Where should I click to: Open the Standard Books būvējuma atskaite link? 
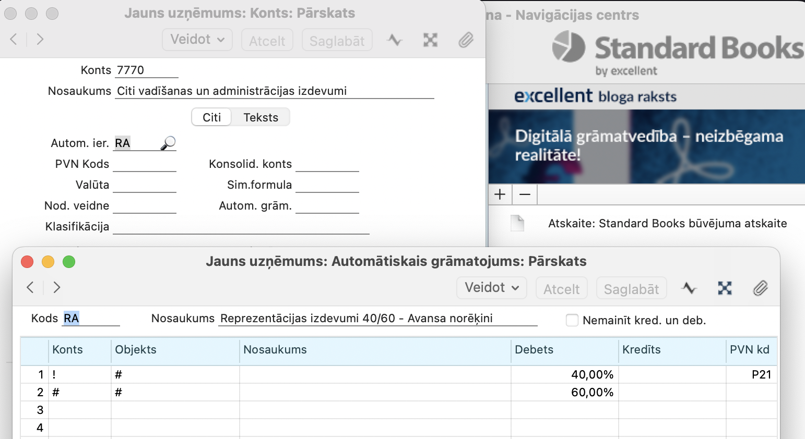(667, 224)
